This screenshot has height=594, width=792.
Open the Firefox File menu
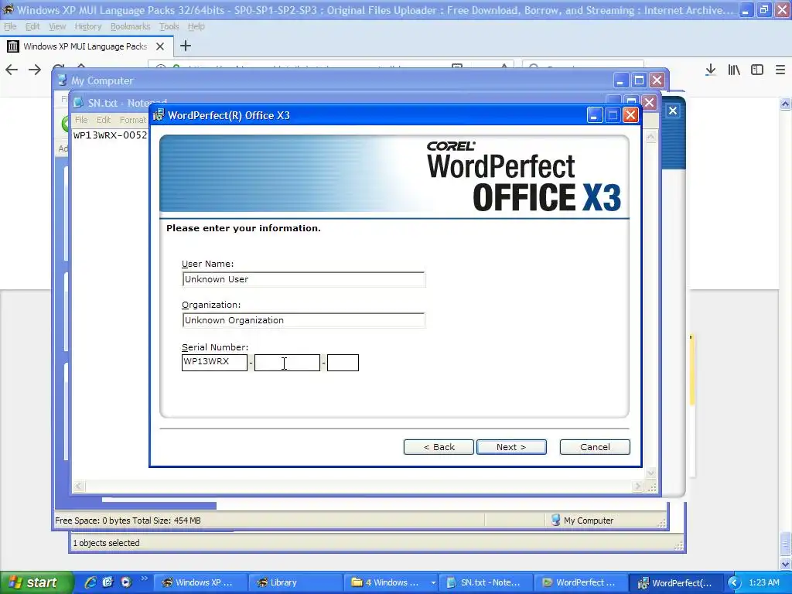[10, 26]
